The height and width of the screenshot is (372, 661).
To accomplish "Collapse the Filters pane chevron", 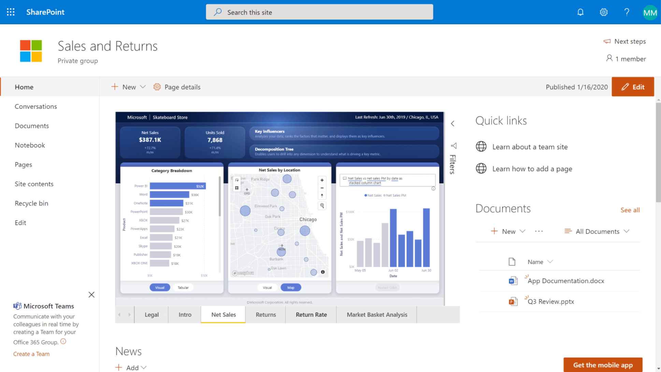I will click(x=453, y=124).
